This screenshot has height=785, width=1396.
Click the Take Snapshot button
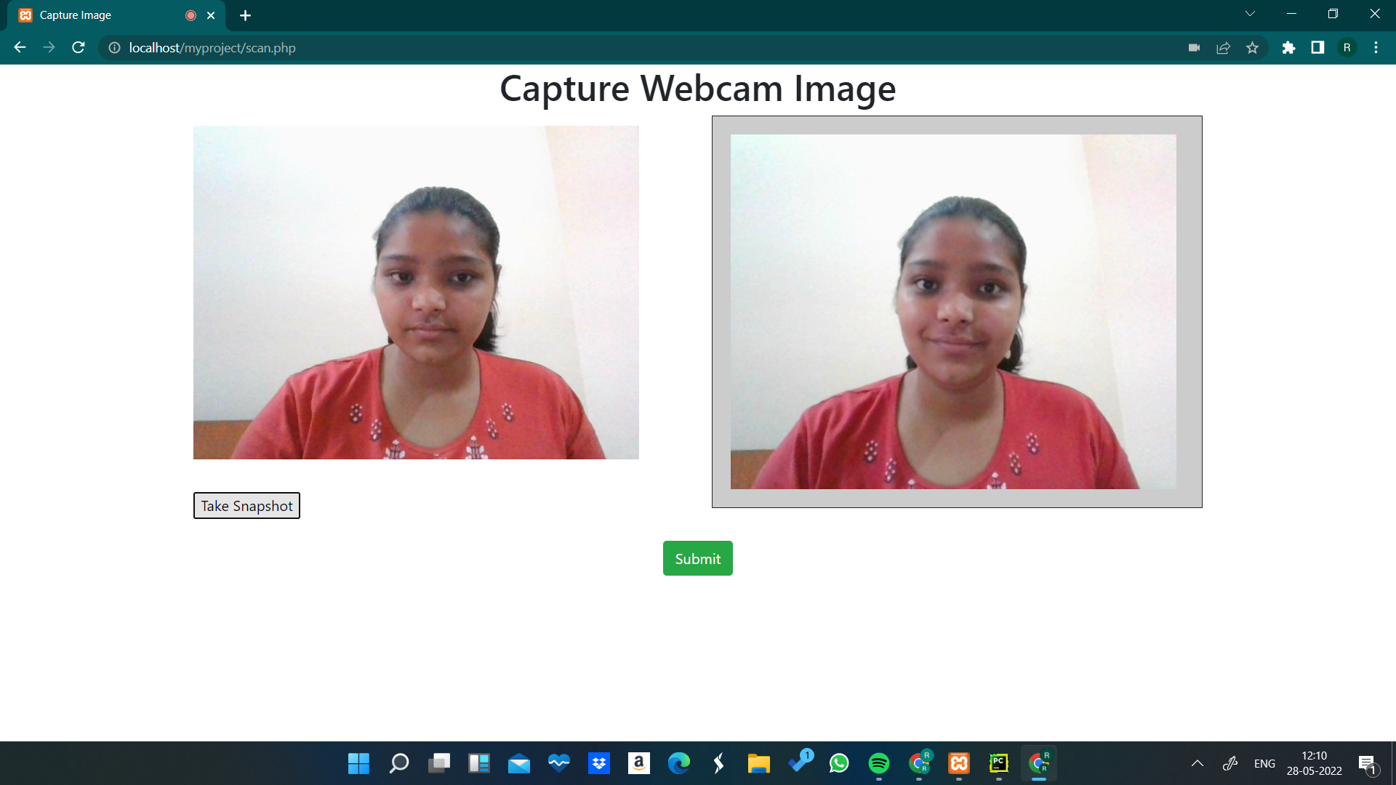tap(246, 505)
